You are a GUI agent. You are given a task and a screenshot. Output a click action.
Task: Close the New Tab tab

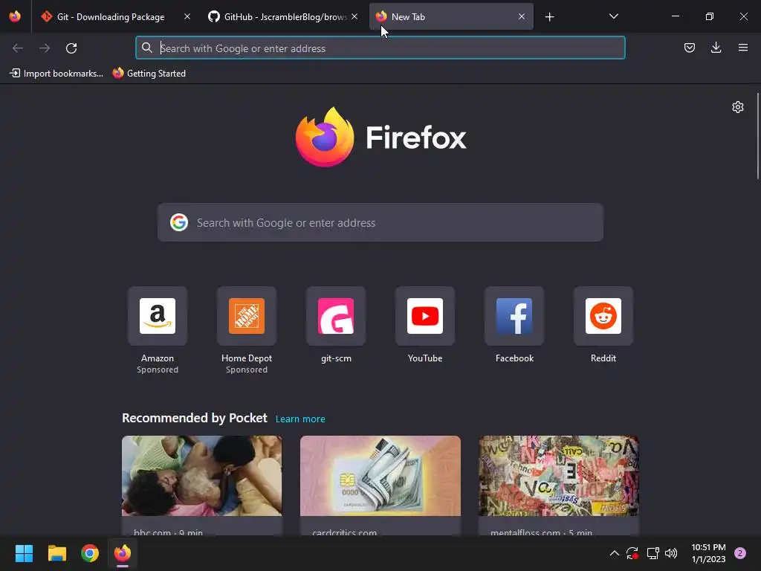pos(521,16)
